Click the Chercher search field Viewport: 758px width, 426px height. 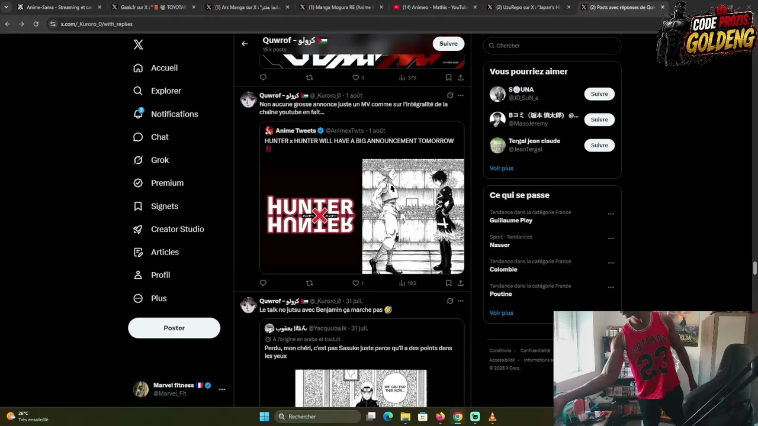tap(552, 46)
